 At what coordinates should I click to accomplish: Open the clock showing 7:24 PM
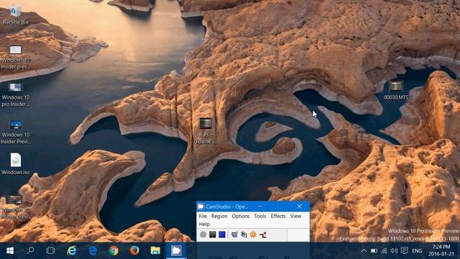pyautogui.click(x=441, y=250)
